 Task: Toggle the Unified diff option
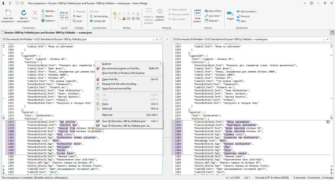pos(99,21)
